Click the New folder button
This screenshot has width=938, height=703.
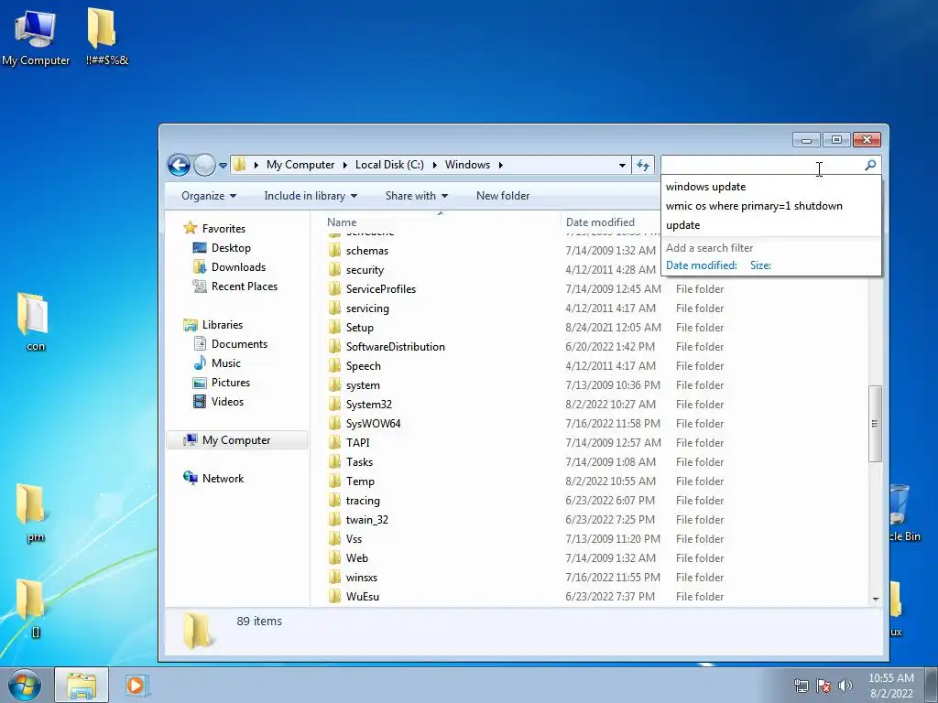[x=503, y=196]
